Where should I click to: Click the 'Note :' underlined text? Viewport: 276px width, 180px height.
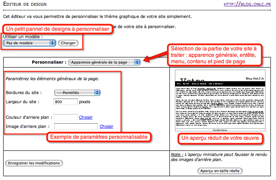pos(177,155)
